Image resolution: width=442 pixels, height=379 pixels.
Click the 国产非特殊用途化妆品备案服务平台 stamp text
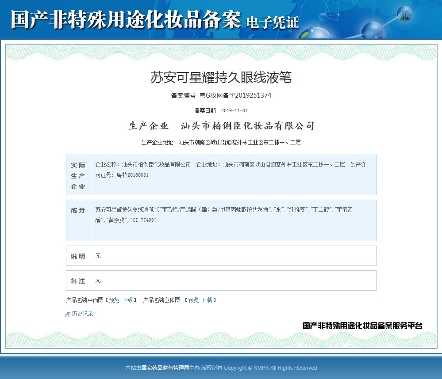pyautogui.click(x=362, y=326)
